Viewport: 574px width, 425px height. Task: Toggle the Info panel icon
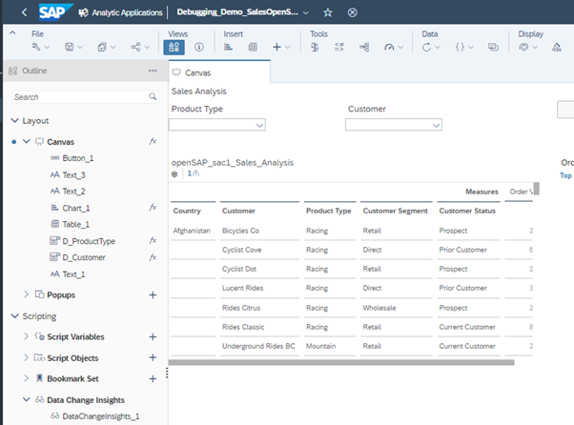(198, 48)
